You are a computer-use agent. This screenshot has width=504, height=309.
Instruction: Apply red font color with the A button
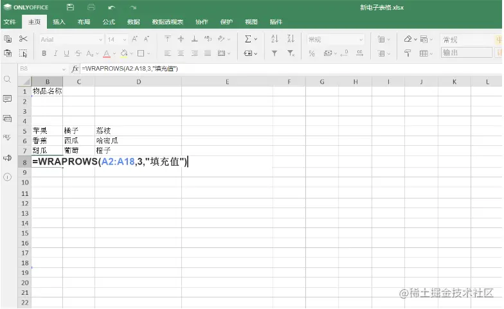(x=107, y=54)
